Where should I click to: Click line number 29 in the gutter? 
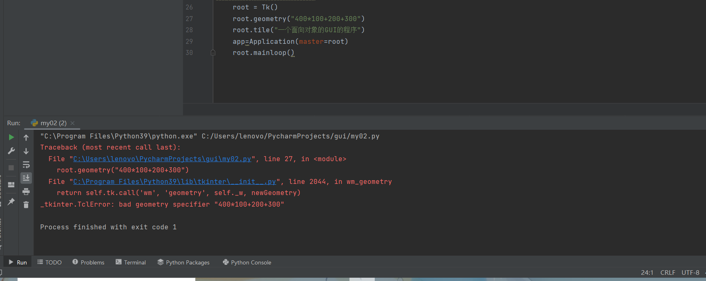[189, 42]
